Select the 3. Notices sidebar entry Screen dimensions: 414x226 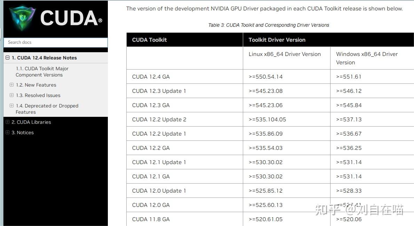23,132
